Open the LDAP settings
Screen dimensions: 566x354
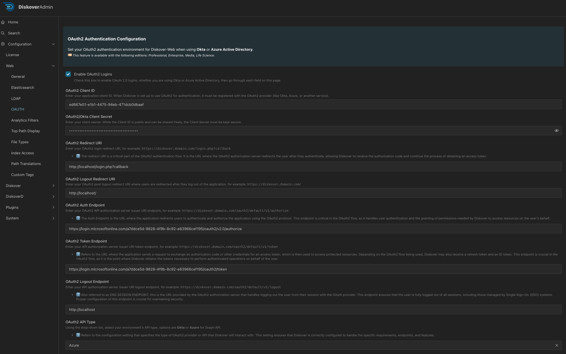tap(16, 99)
